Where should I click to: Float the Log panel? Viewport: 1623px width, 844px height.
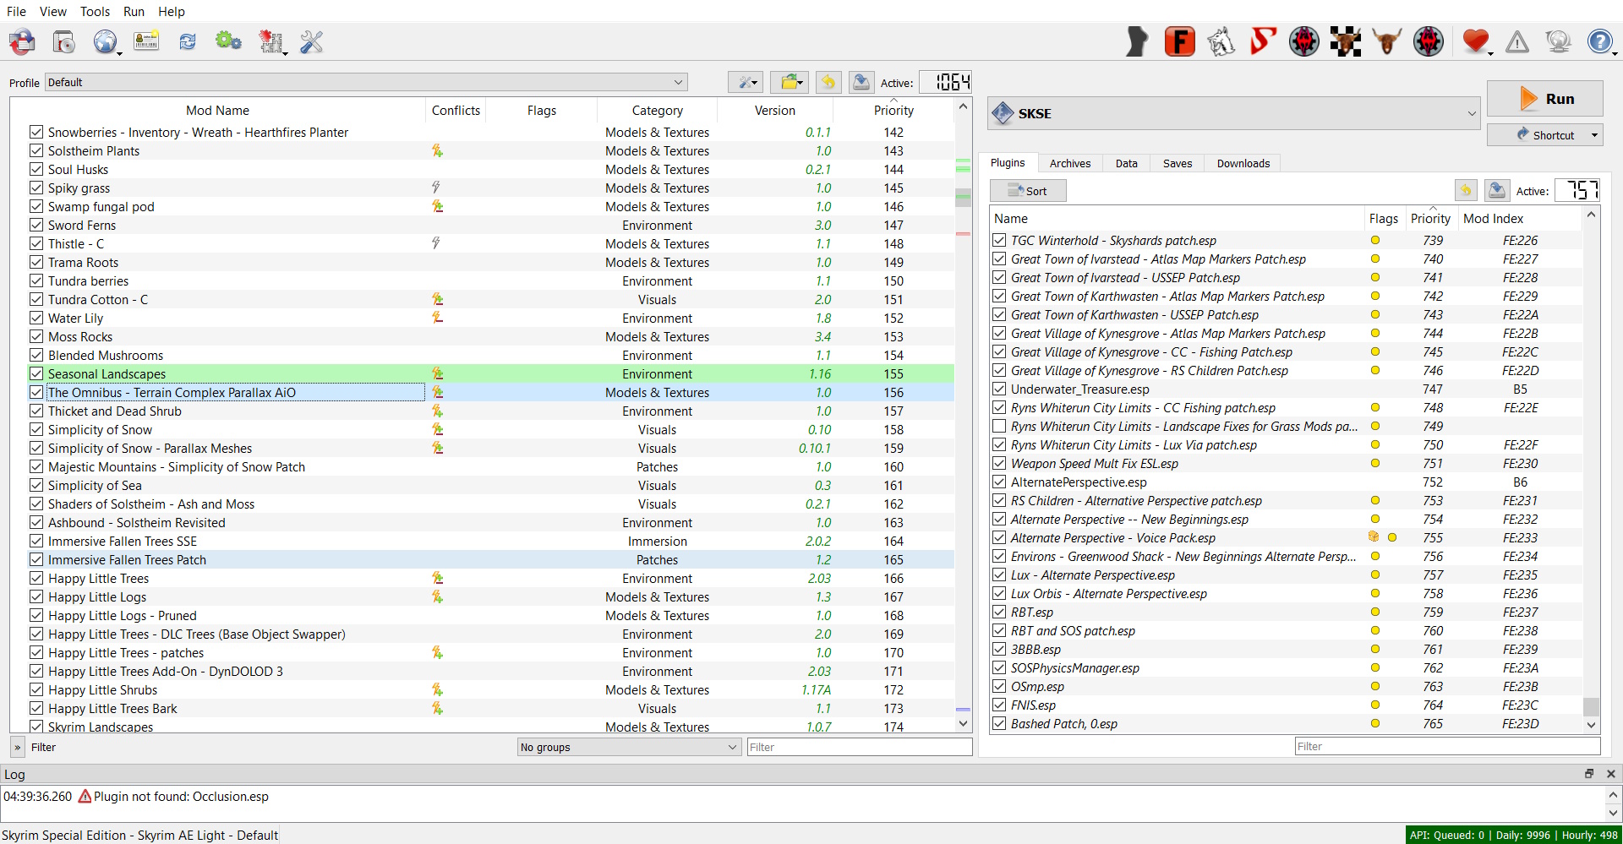[1589, 774]
